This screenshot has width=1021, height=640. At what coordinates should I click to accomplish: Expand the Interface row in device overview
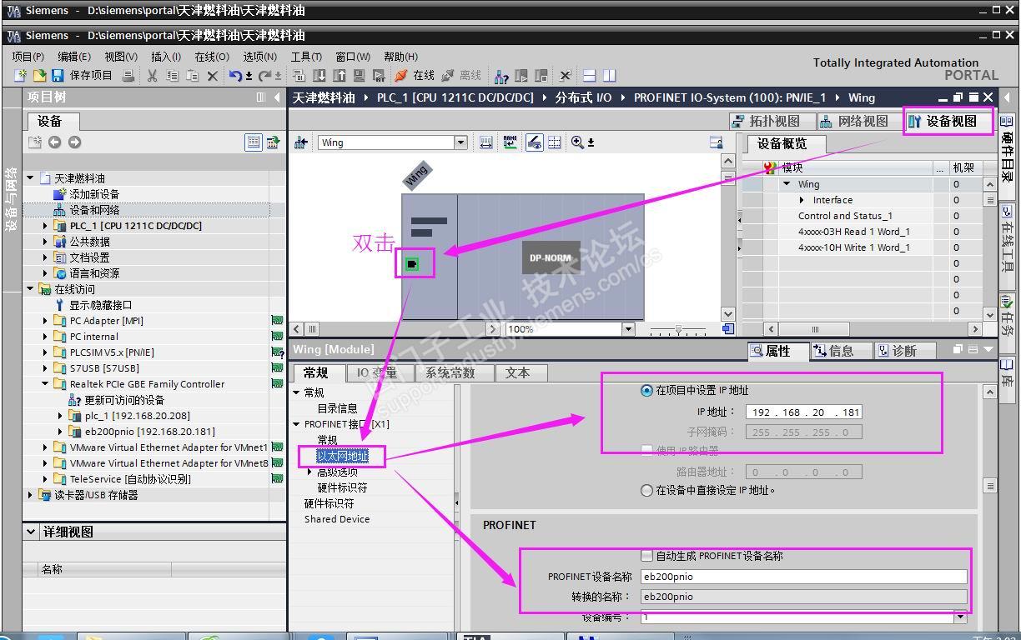point(802,200)
